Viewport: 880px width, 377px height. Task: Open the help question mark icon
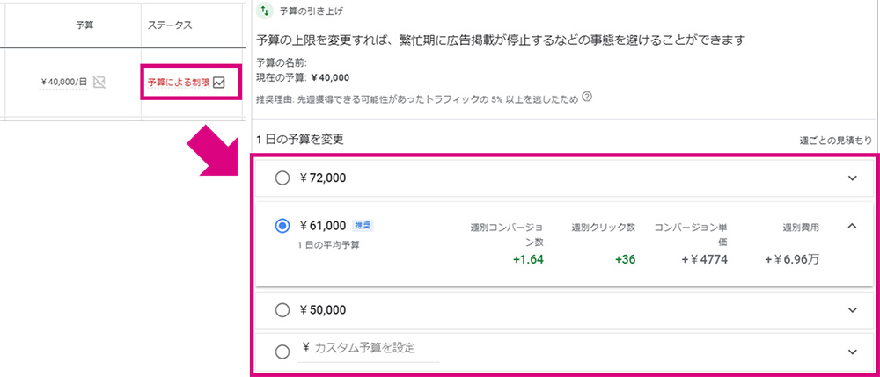(x=588, y=98)
